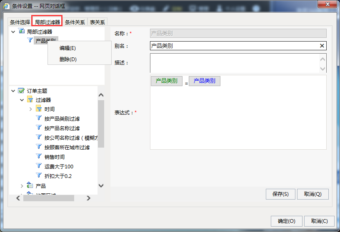Click the funnel icon of 按产品类别过滤
340x232 pixels.
coord(39,118)
